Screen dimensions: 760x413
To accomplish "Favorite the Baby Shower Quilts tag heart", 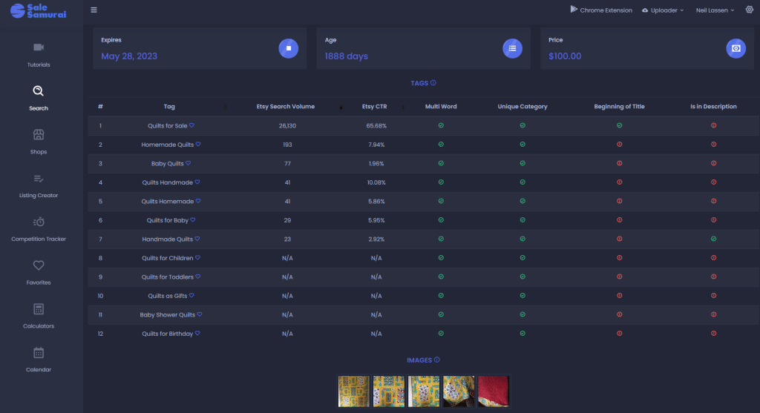I will point(200,314).
